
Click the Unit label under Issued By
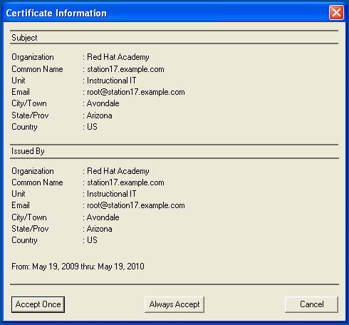(x=19, y=194)
